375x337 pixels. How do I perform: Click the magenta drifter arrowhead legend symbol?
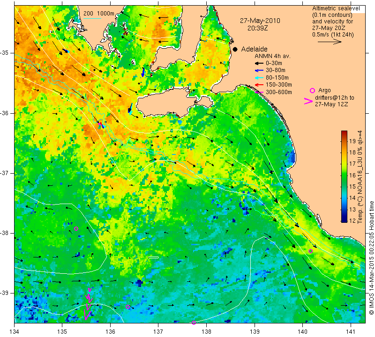pos(308,101)
